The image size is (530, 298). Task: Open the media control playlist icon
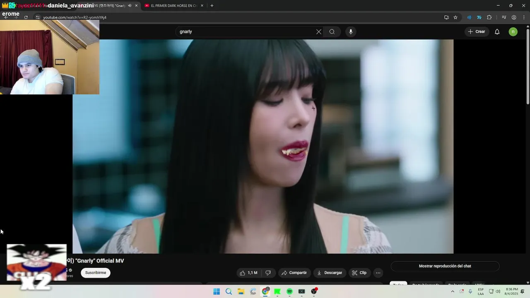pyautogui.click(x=504, y=17)
